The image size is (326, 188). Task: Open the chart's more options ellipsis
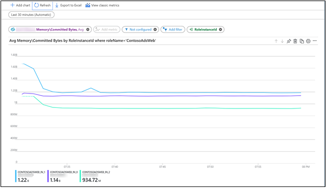(x=315, y=41)
